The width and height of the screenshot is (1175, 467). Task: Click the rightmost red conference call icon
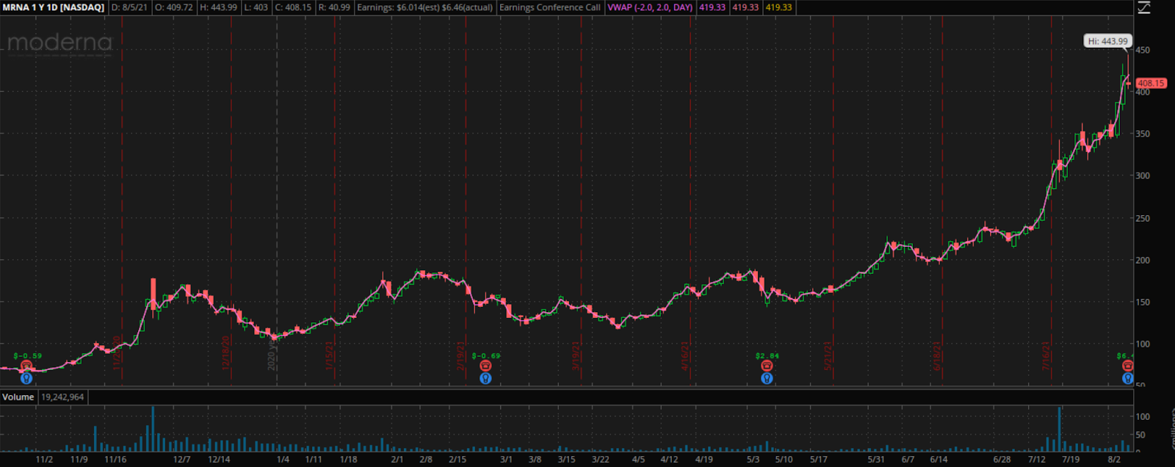click(x=1128, y=366)
